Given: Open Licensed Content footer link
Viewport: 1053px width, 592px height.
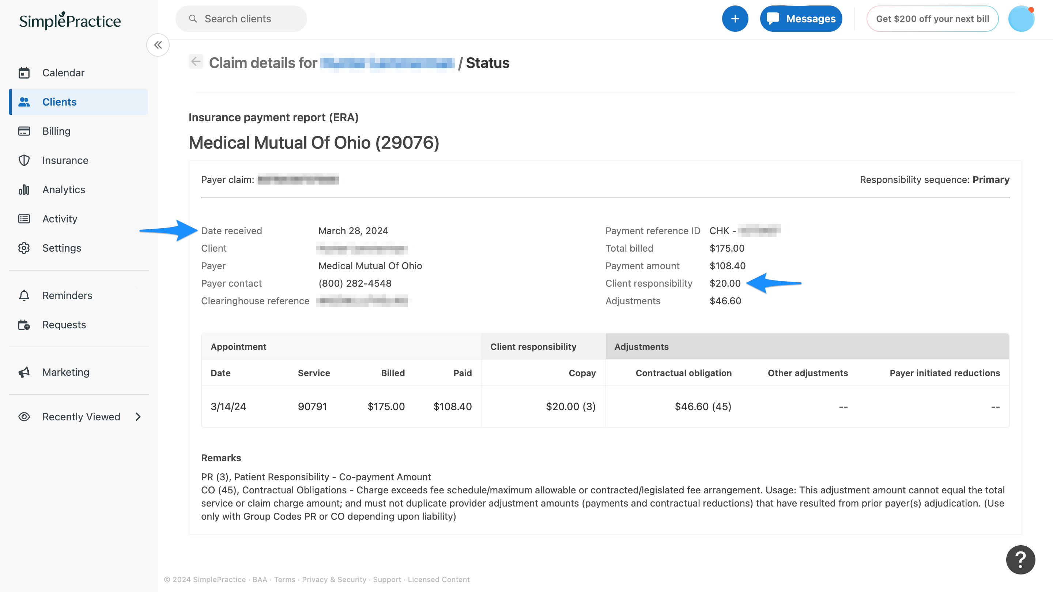Looking at the screenshot, I should coord(439,579).
